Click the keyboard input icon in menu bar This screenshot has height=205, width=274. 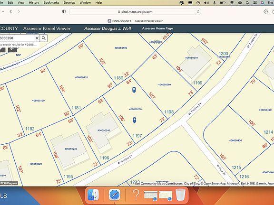point(190,3)
